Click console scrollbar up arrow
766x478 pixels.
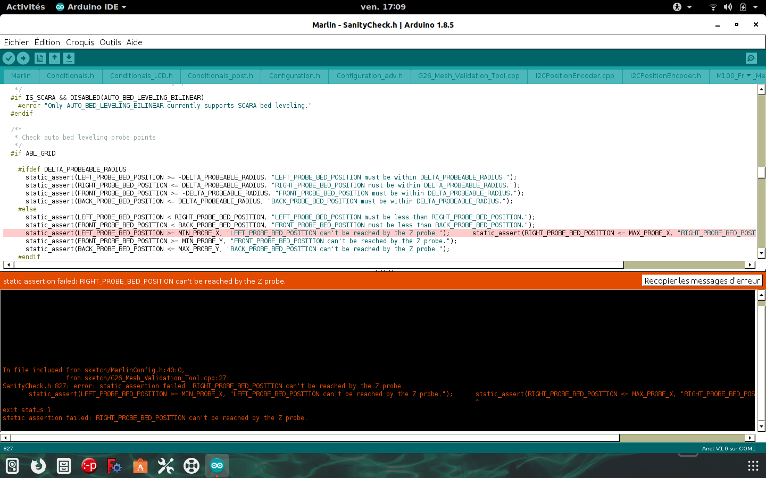coord(762,295)
